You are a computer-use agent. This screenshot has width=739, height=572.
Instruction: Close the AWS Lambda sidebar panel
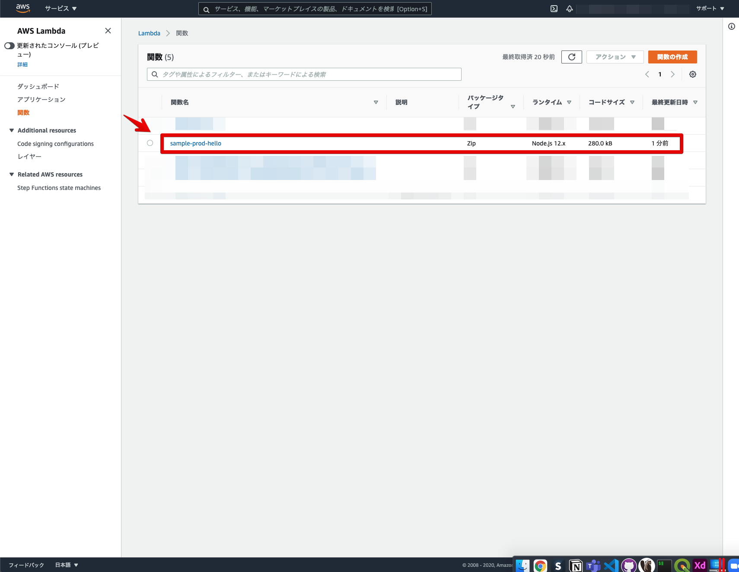click(108, 31)
